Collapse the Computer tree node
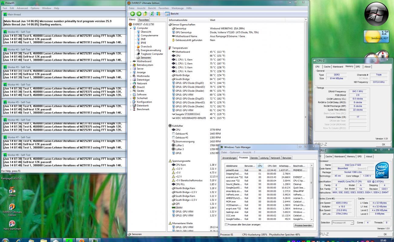Viewport: 394px width, 242px height. 131,28
